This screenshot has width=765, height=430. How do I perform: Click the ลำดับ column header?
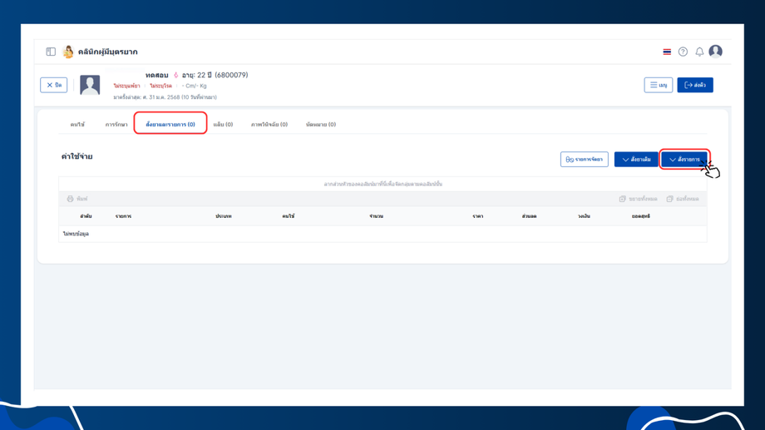tap(86, 215)
